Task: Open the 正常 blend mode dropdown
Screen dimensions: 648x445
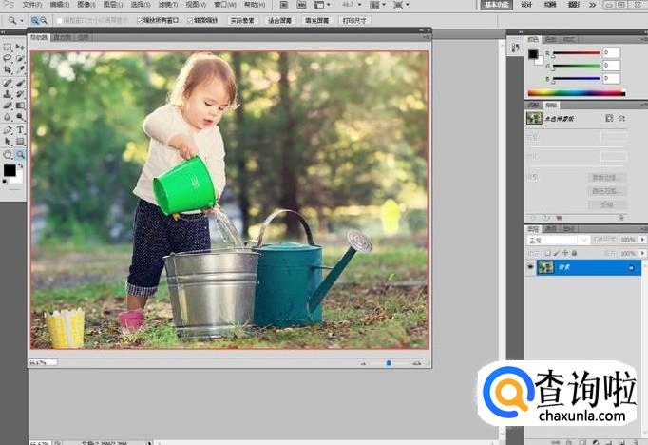Action: tap(558, 240)
